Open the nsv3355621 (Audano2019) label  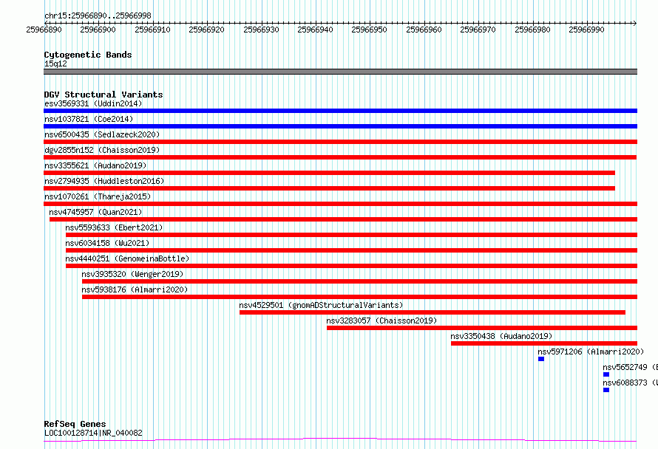point(95,165)
